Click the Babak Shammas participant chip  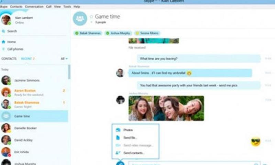[x=88, y=33]
